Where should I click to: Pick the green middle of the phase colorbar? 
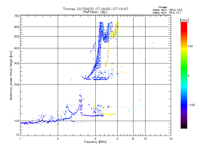click(184, 68)
